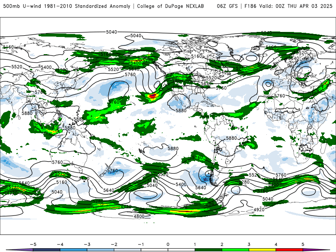336x252 pixels.
Task: Click the 'Valid: 00Z THU APR 03 2025' text
Action: coord(296,6)
